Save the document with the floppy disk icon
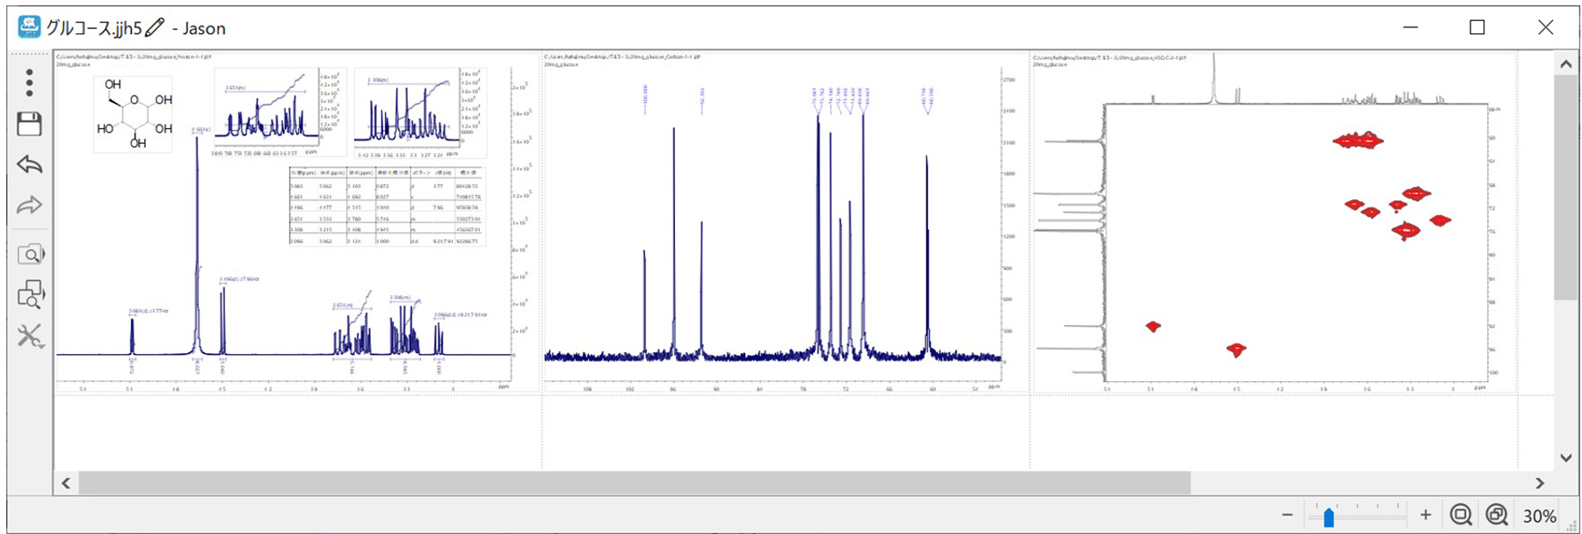This screenshot has width=1582, height=534. coord(29,124)
